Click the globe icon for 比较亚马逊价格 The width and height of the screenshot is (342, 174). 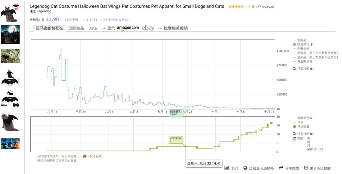[x=245, y=168]
